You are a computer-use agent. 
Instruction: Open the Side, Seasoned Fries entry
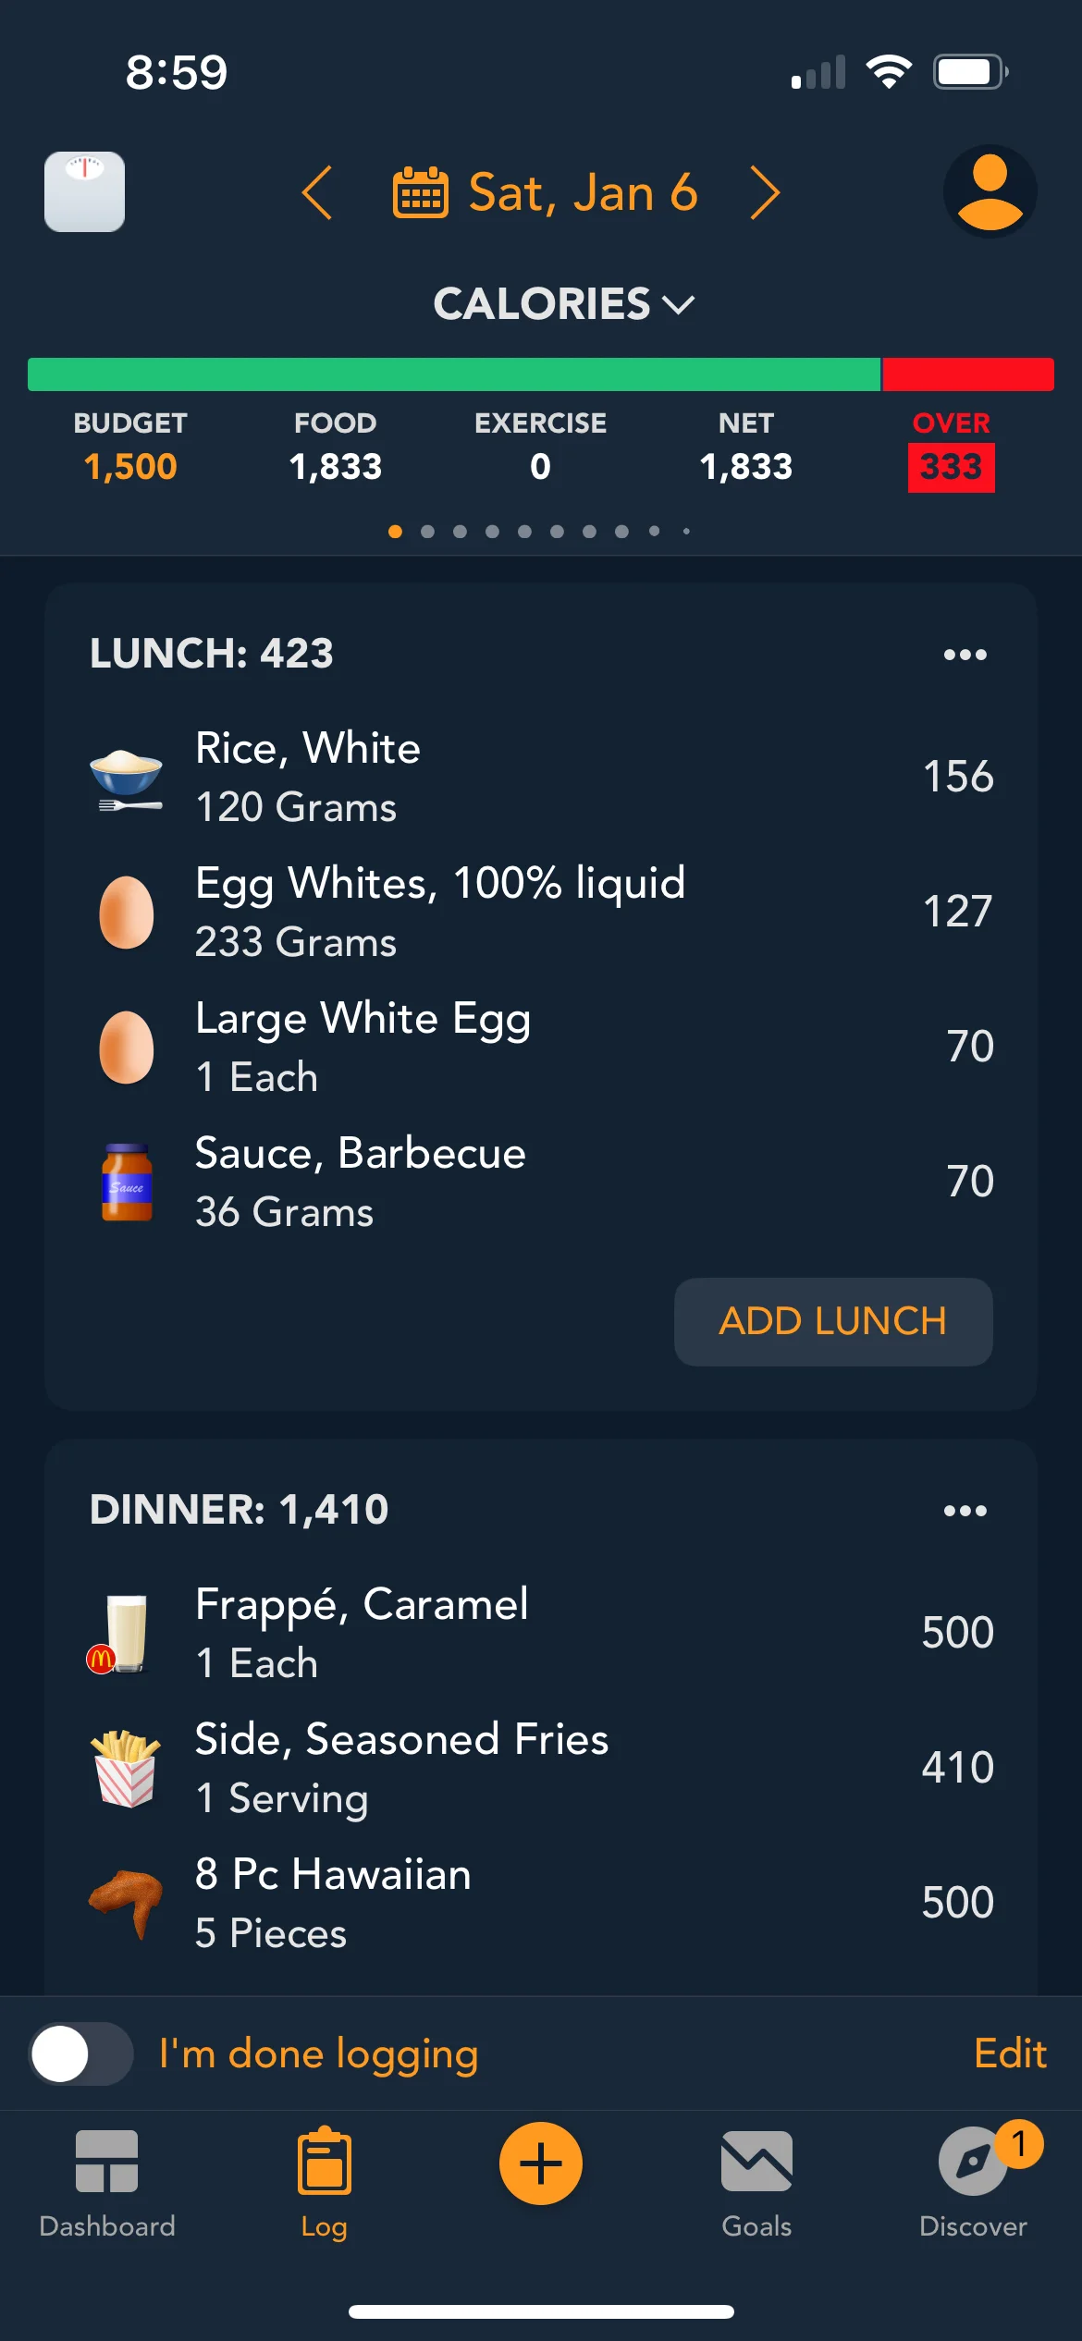(x=540, y=1768)
